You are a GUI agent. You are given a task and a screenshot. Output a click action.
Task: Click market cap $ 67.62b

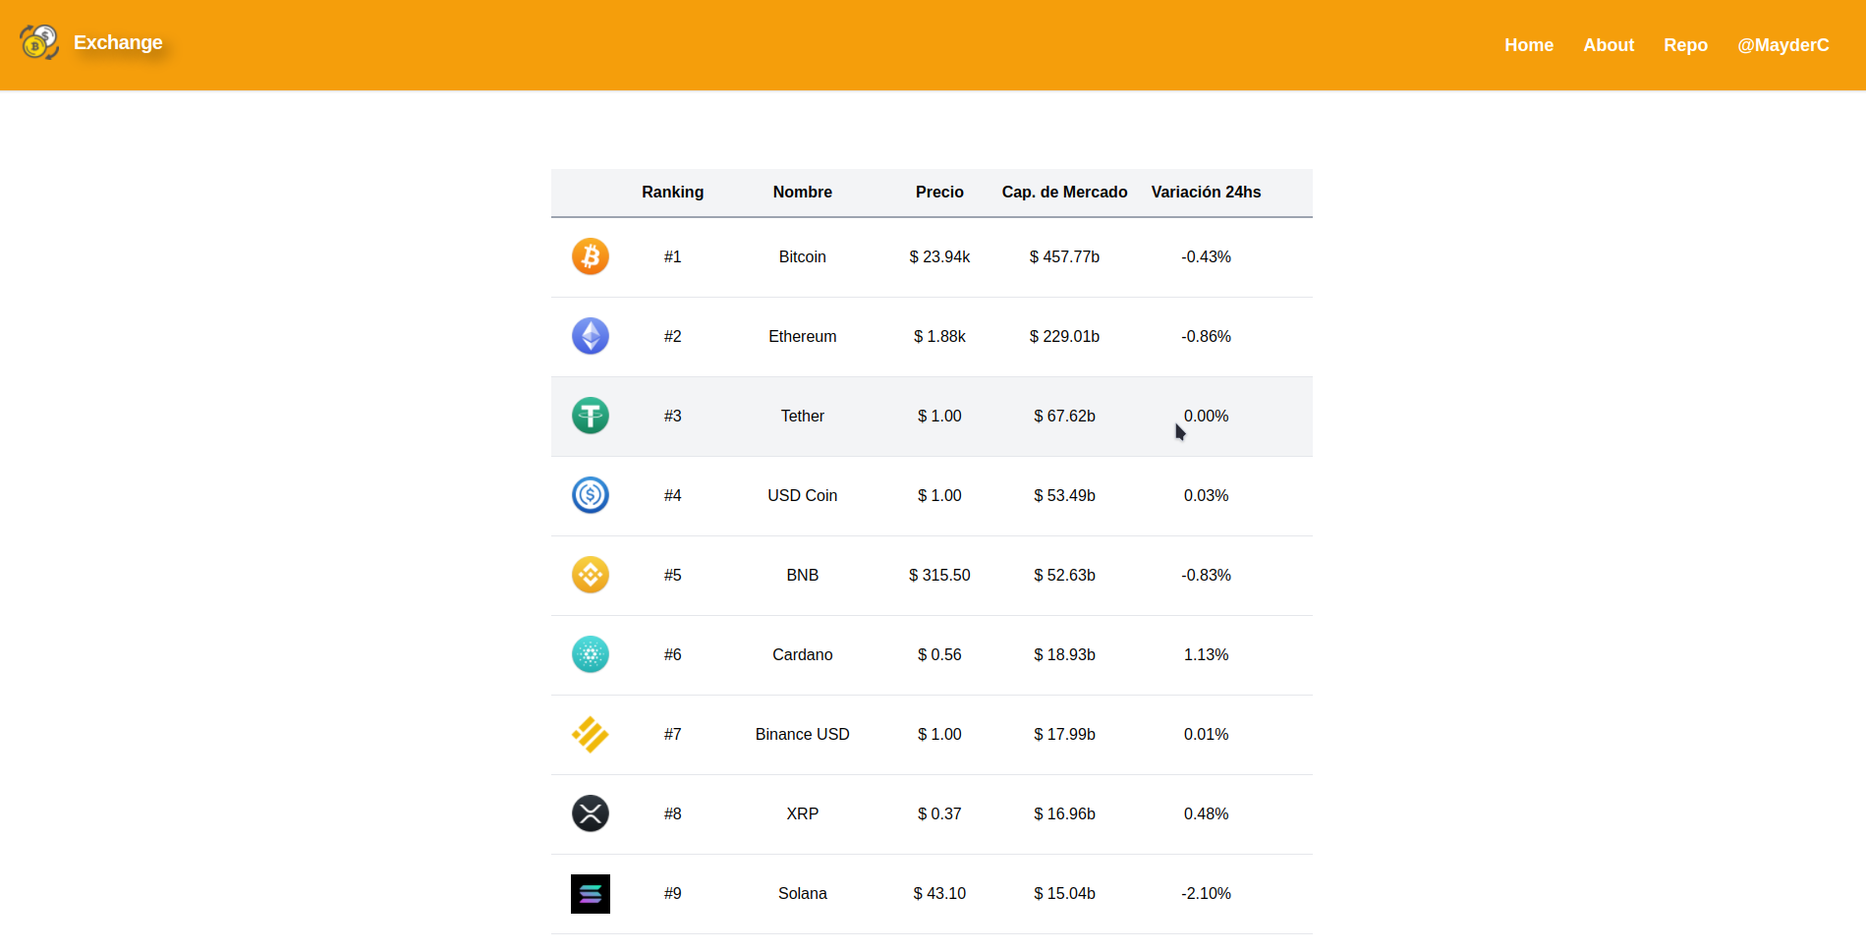click(x=1064, y=416)
